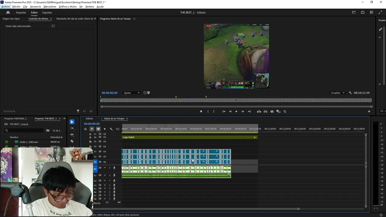Select the Selection tool arrow
The height and width of the screenshot is (217, 386).
[72, 122]
